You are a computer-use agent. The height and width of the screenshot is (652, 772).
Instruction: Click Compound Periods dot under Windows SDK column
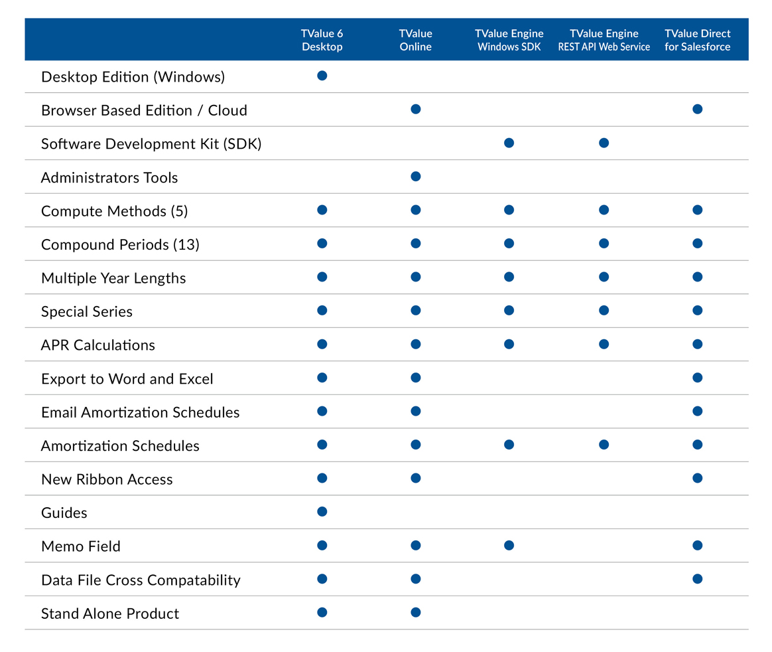pyautogui.click(x=509, y=244)
